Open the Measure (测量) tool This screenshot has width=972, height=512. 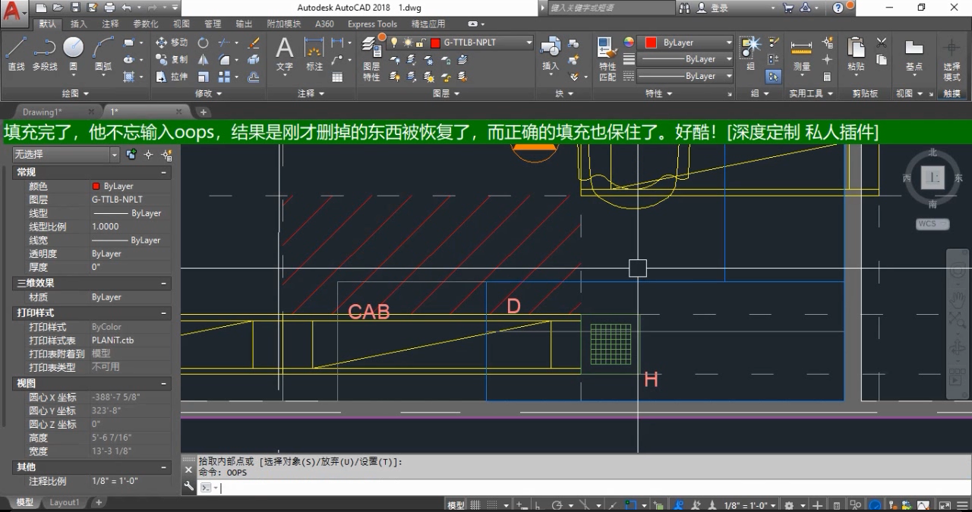pyautogui.click(x=802, y=54)
